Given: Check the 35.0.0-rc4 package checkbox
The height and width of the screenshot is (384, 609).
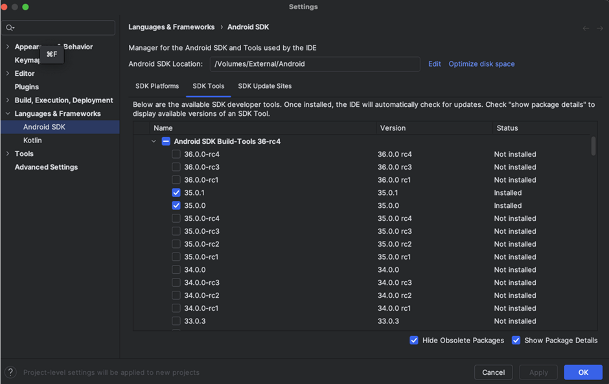Looking at the screenshot, I should [x=176, y=218].
